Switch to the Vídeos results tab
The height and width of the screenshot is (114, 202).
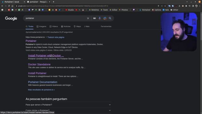point(54,26)
